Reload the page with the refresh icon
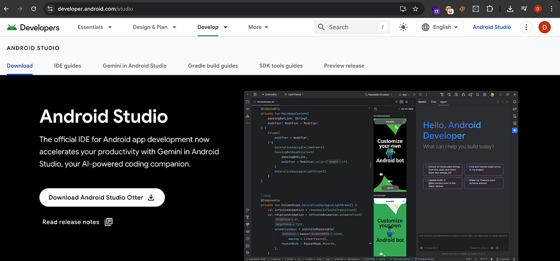 (x=34, y=8)
